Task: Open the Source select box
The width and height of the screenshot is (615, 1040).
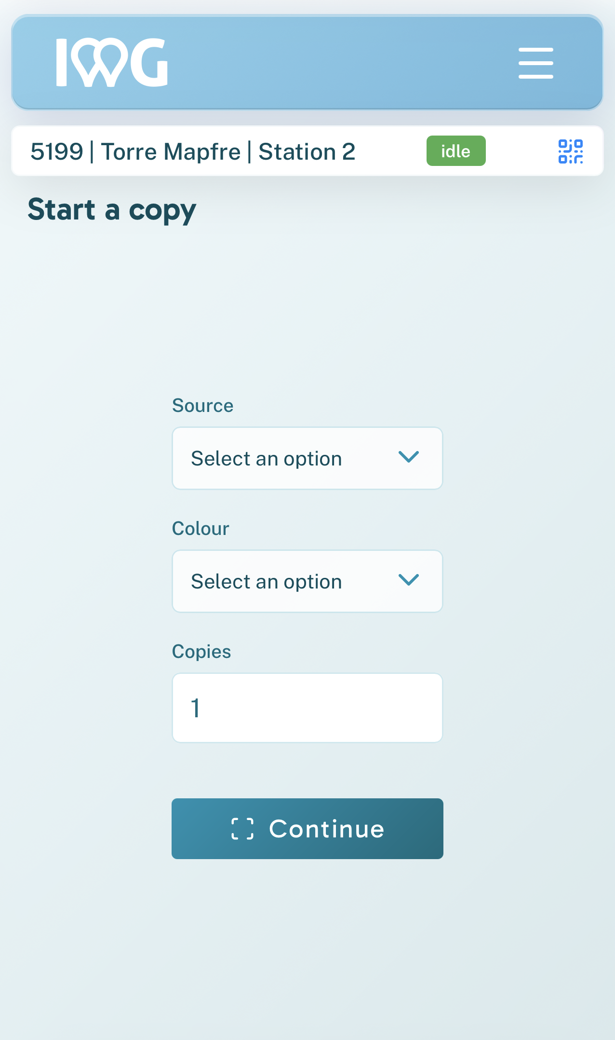Action: [307, 458]
